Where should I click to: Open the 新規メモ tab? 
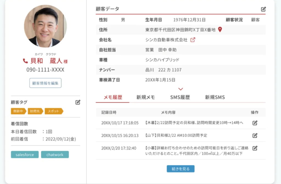pyautogui.click(x=145, y=97)
